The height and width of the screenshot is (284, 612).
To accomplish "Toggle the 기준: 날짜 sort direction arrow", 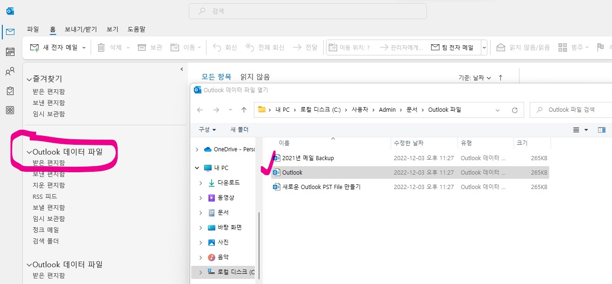I will pyautogui.click(x=500, y=77).
